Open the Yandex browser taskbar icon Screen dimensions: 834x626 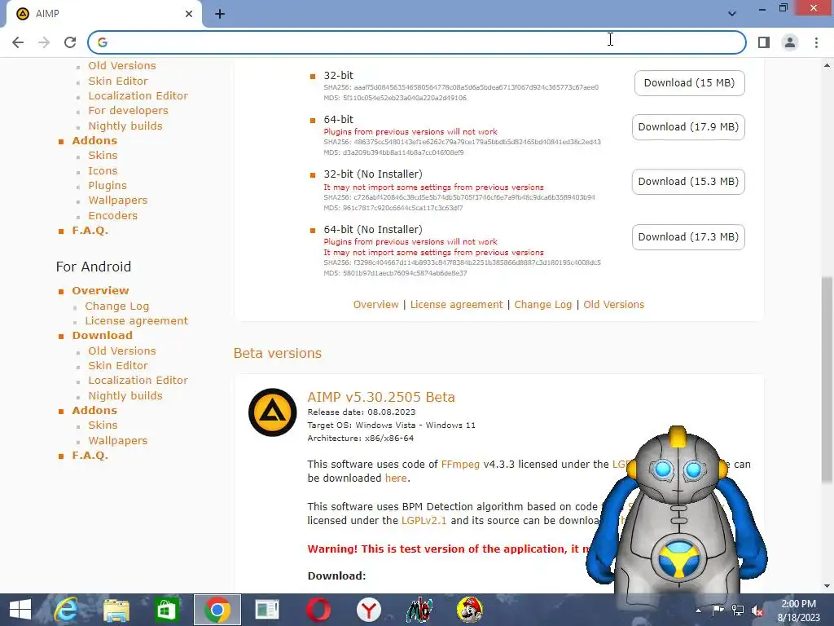(369, 610)
